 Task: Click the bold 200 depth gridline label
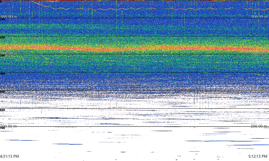(x=3, y=38)
